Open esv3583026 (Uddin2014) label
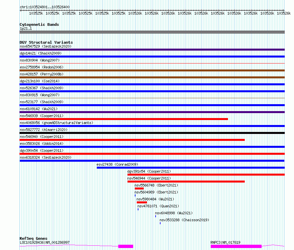Image resolution: width=294 pixels, height=250 pixels. 42,144
